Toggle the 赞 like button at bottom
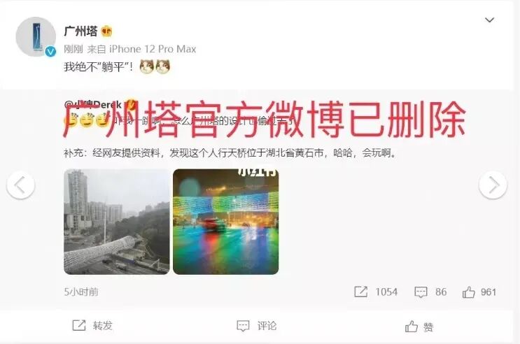Screen dimensions: 520x344 pos(419,327)
